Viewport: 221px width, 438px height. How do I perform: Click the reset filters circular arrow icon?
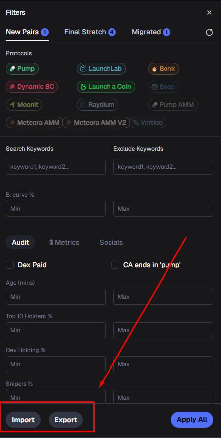[x=209, y=32]
